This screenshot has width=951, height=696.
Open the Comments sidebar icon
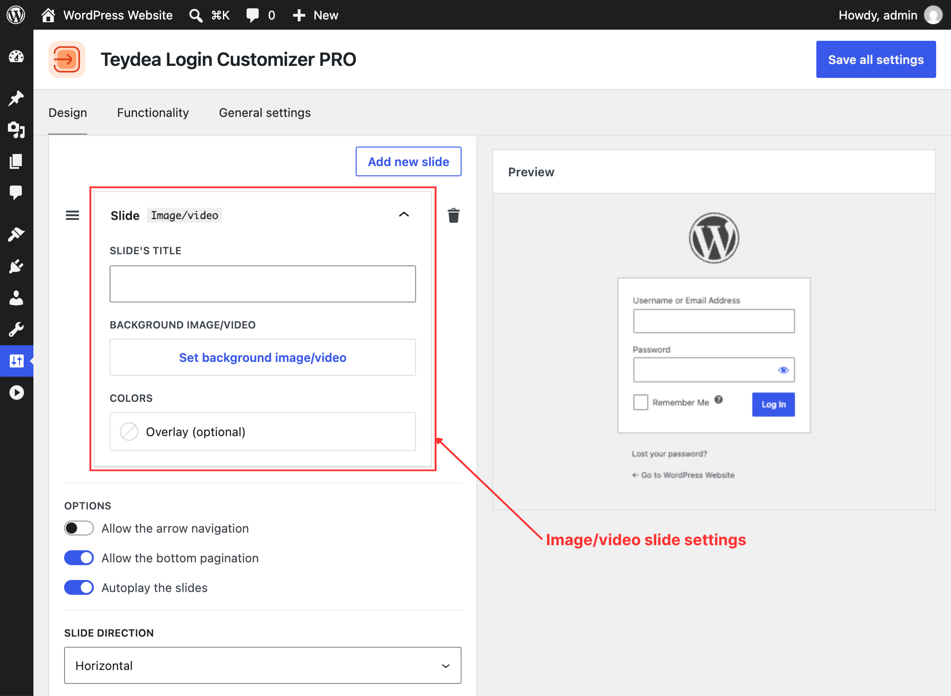point(16,193)
